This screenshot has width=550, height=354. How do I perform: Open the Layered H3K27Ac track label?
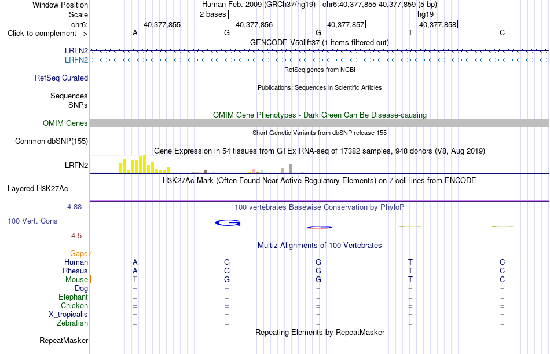click(x=38, y=189)
